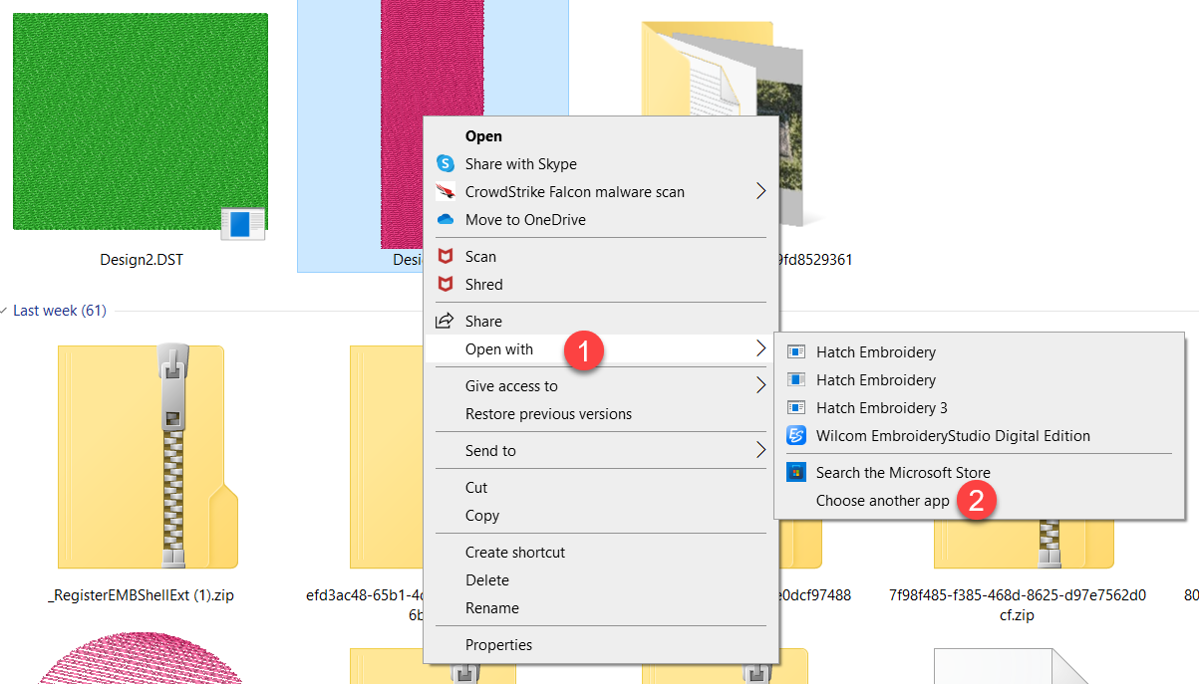This screenshot has height=684, width=1199.
Task: Click the McAfee shield icon next to Shred
Action: pos(446,285)
